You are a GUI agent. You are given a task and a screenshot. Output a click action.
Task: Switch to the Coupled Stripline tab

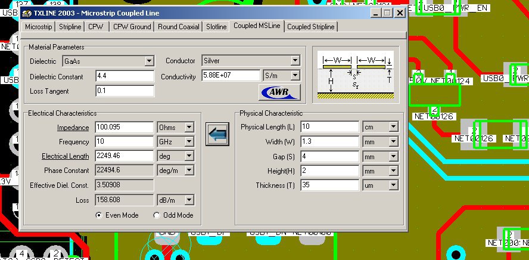[311, 27]
